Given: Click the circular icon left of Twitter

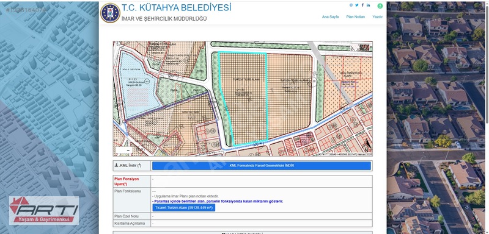Looking at the screenshot, I should tap(351, 5).
